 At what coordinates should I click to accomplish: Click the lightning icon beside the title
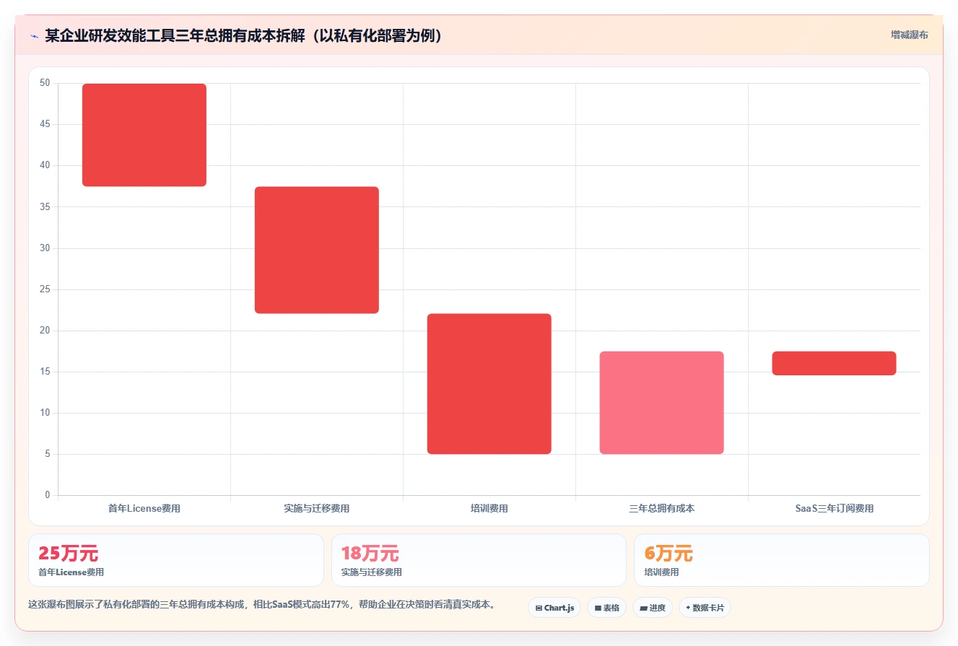point(34,36)
